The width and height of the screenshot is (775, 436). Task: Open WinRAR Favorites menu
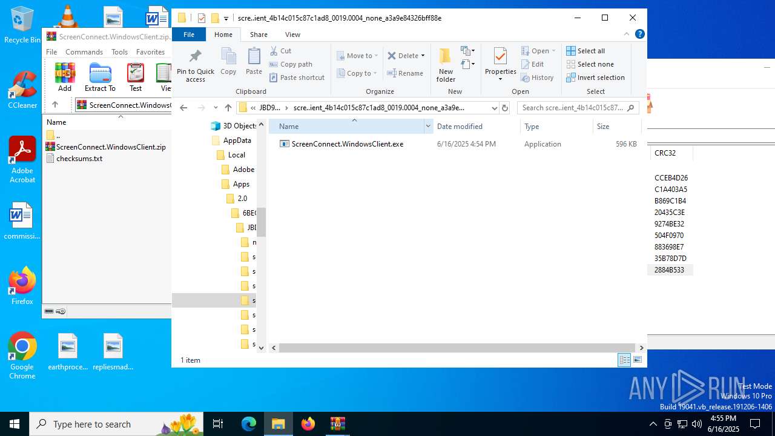coord(150,52)
